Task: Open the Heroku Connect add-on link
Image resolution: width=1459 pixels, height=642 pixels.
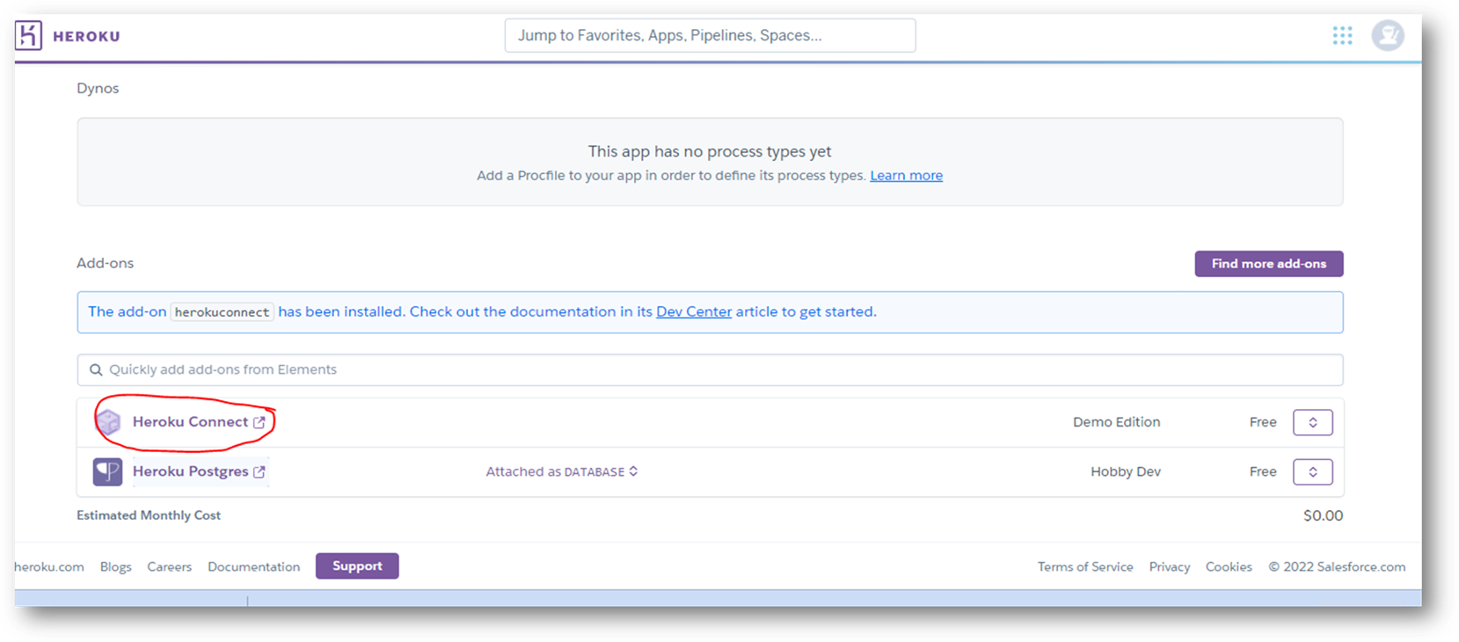Action: click(x=190, y=422)
